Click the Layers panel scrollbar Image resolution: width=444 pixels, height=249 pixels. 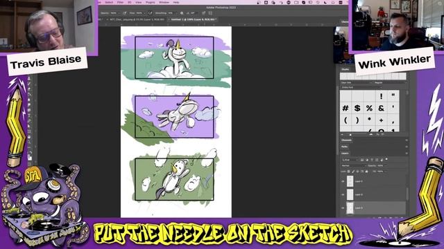(407, 194)
